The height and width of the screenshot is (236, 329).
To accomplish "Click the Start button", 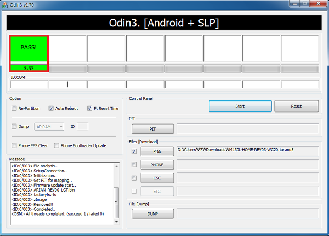I will click(x=240, y=106).
